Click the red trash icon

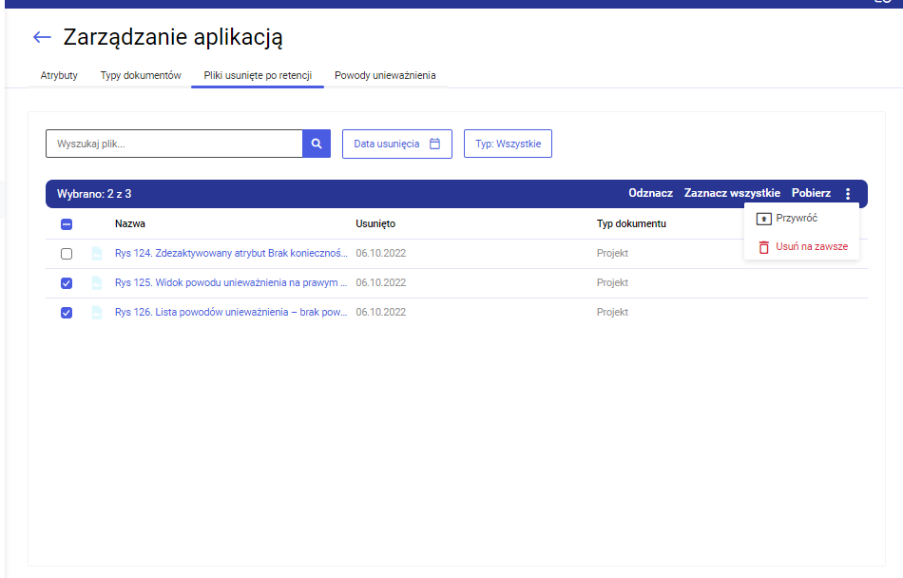coord(763,247)
